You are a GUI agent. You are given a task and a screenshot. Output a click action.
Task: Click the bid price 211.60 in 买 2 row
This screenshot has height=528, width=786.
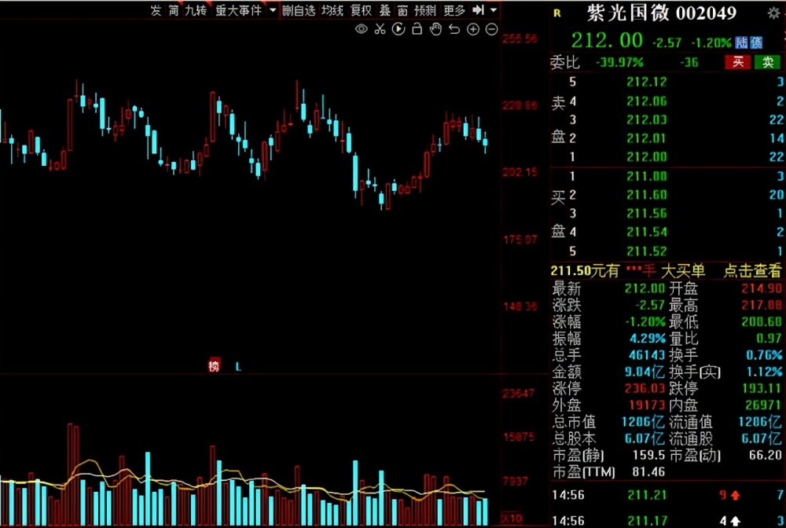[647, 195]
